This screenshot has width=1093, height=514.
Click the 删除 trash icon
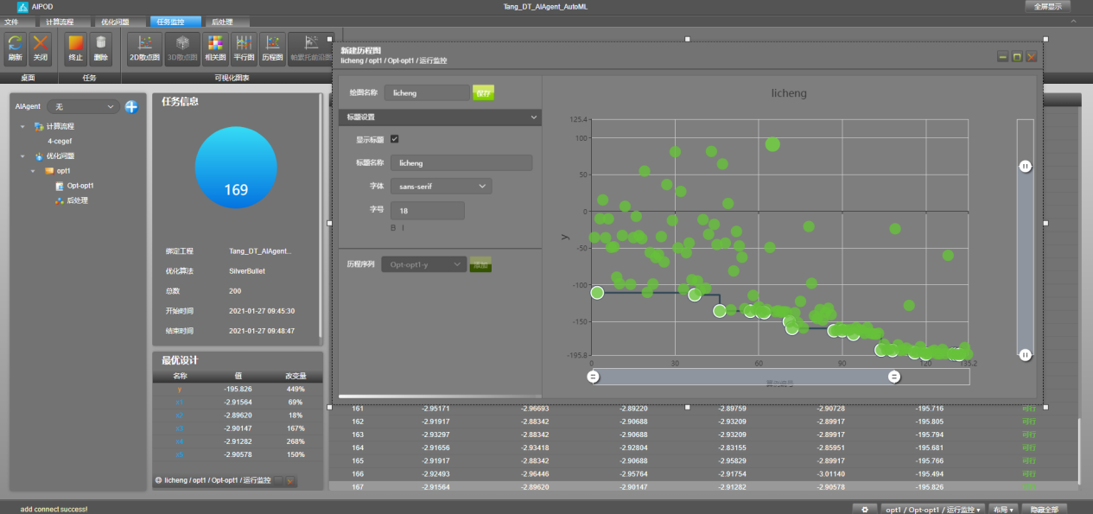click(x=101, y=49)
